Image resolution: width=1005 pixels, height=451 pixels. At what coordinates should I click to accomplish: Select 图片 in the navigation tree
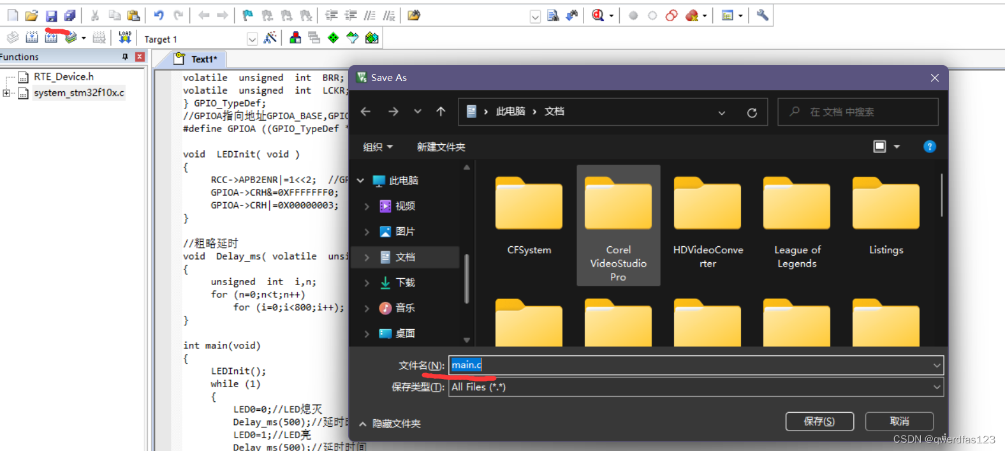[x=405, y=232]
